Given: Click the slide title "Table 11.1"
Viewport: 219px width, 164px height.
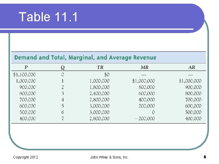Looking at the screenshot, I should [x=48, y=17].
